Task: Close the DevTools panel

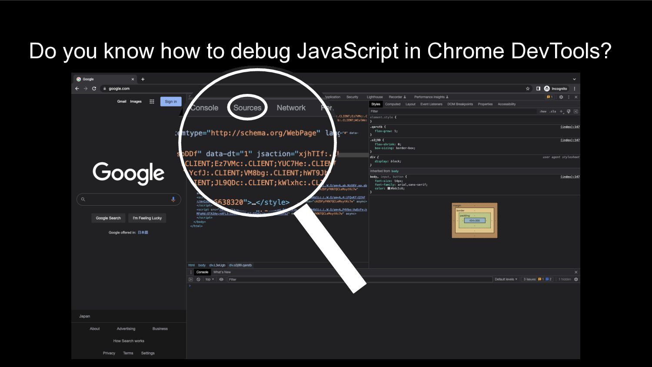Action: (576, 97)
